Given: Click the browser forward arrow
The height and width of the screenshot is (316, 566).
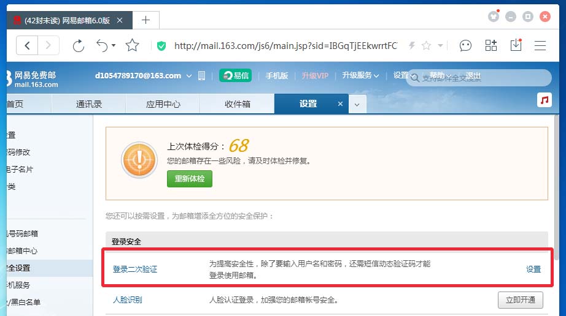Looking at the screenshot, I should pyautogui.click(x=48, y=45).
